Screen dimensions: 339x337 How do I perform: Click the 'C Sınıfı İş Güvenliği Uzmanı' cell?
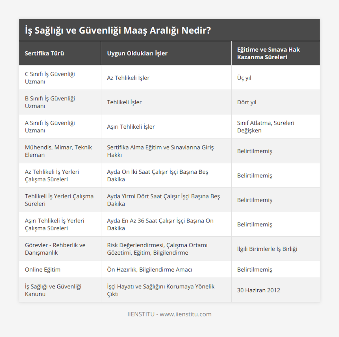pos(50,78)
